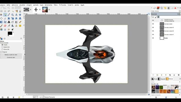Switch to the galaxy image tab thumbnail
Screen dimensions: 181x102
pos(45,9)
